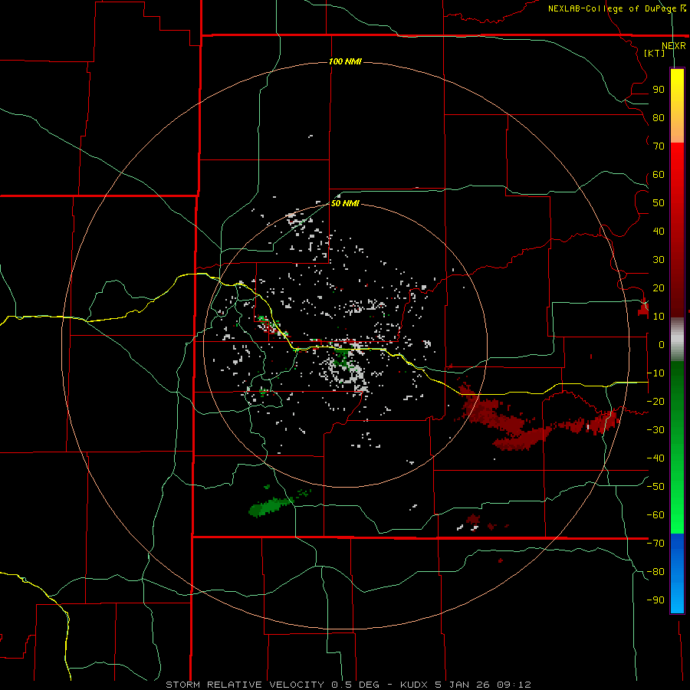Image resolution: width=690 pixels, height=690 pixels.
Task: Click the positive 80 knot scale label
Action: [659, 117]
